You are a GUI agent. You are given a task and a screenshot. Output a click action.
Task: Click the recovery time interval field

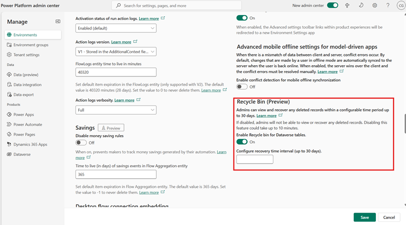255,159
